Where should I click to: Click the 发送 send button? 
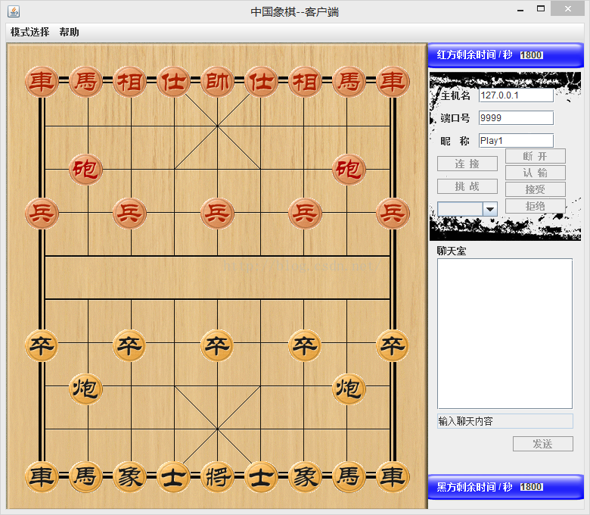click(542, 444)
